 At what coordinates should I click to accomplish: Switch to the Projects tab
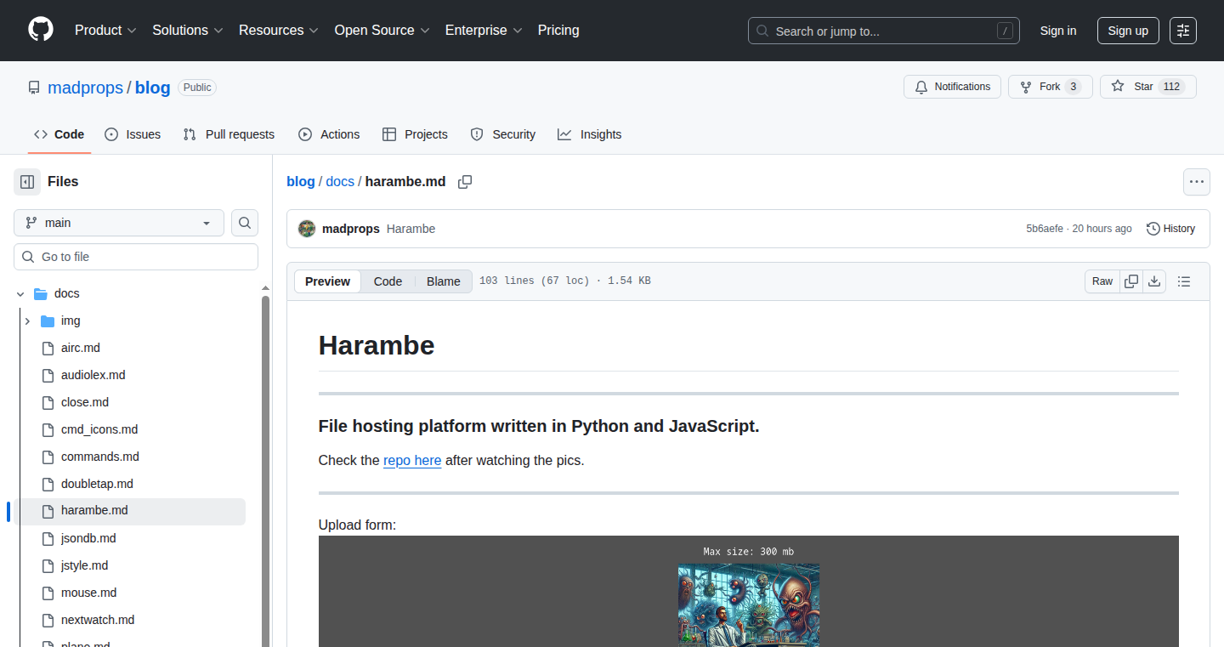coord(415,134)
